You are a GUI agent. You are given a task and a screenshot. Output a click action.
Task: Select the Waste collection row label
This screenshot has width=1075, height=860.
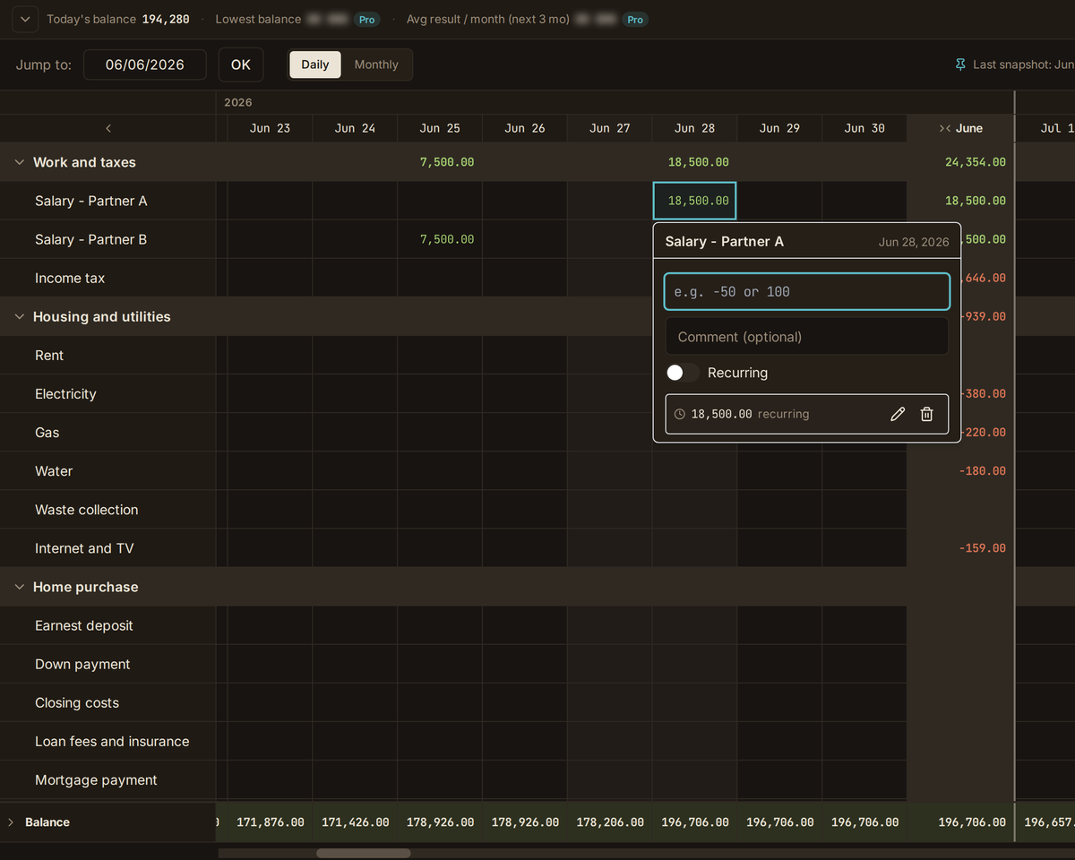click(87, 509)
